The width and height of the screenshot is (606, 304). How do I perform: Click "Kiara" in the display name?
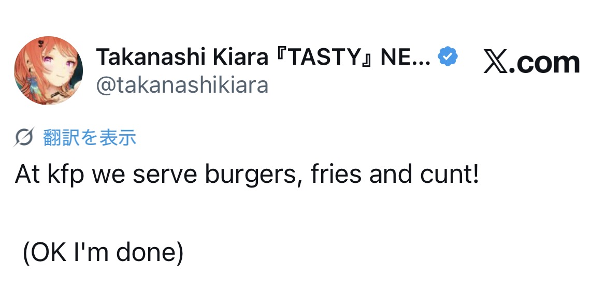tap(240, 57)
